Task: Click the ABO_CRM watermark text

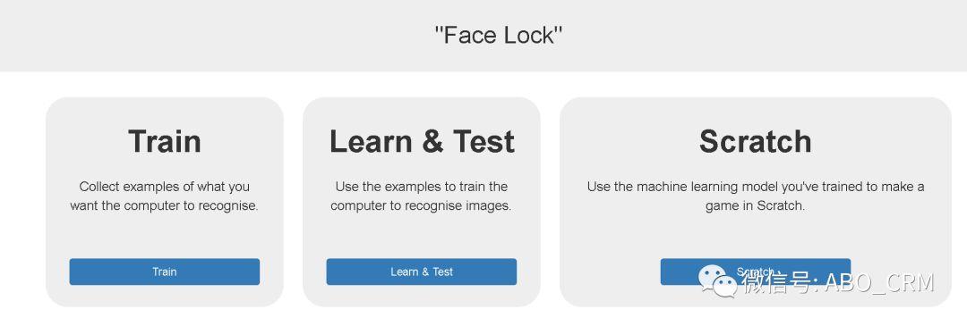Action: tap(880, 282)
